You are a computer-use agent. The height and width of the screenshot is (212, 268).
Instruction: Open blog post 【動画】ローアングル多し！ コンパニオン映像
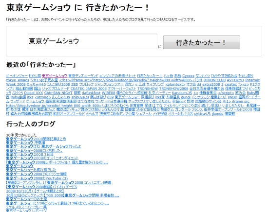tap(58, 182)
